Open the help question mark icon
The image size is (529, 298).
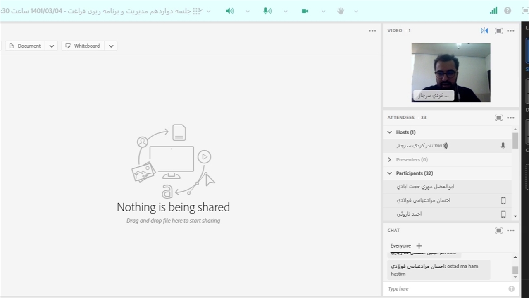508,11
